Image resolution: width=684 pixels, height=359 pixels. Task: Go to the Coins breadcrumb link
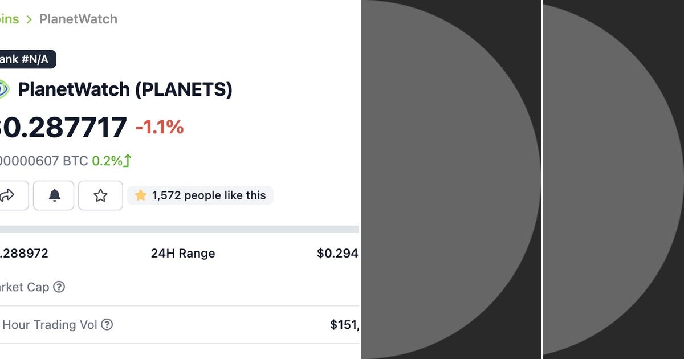tap(9, 19)
